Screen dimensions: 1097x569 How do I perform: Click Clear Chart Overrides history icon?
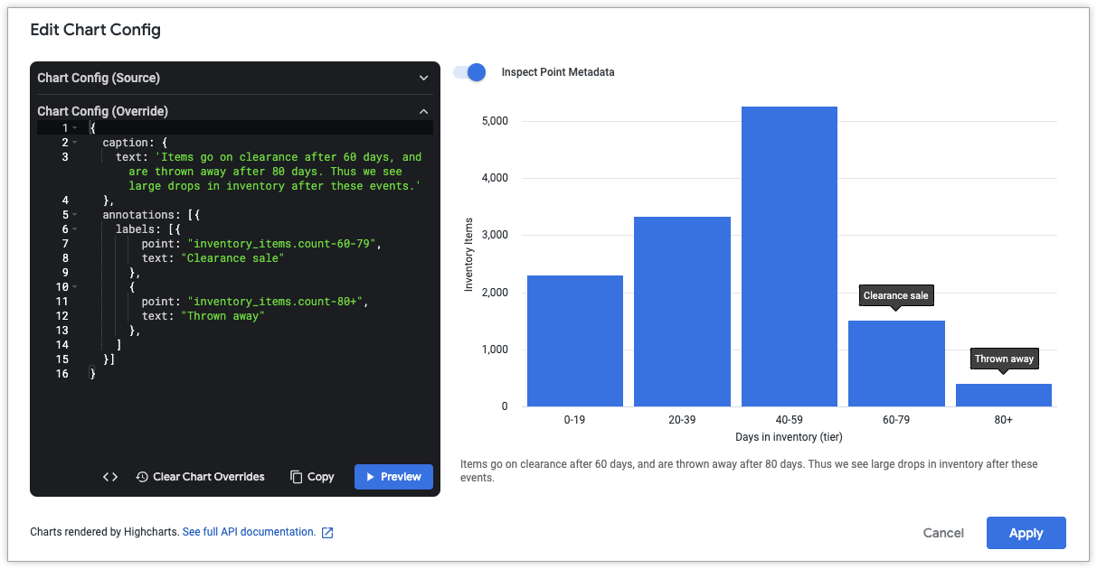pos(142,477)
